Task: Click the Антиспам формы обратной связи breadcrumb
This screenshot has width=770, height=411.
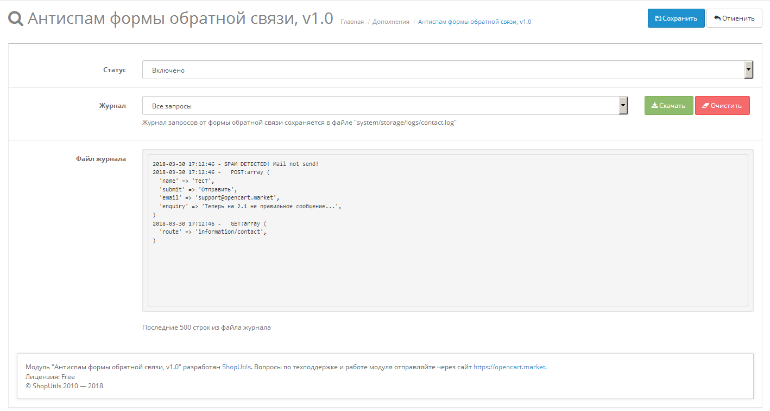Action: point(474,22)
